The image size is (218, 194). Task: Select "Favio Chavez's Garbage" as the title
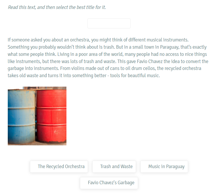(109, 183)
